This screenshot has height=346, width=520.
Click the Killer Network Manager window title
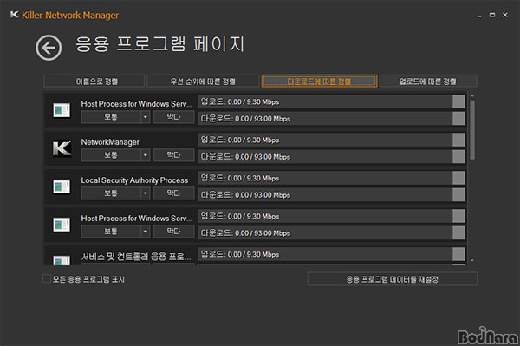(70, 16)
